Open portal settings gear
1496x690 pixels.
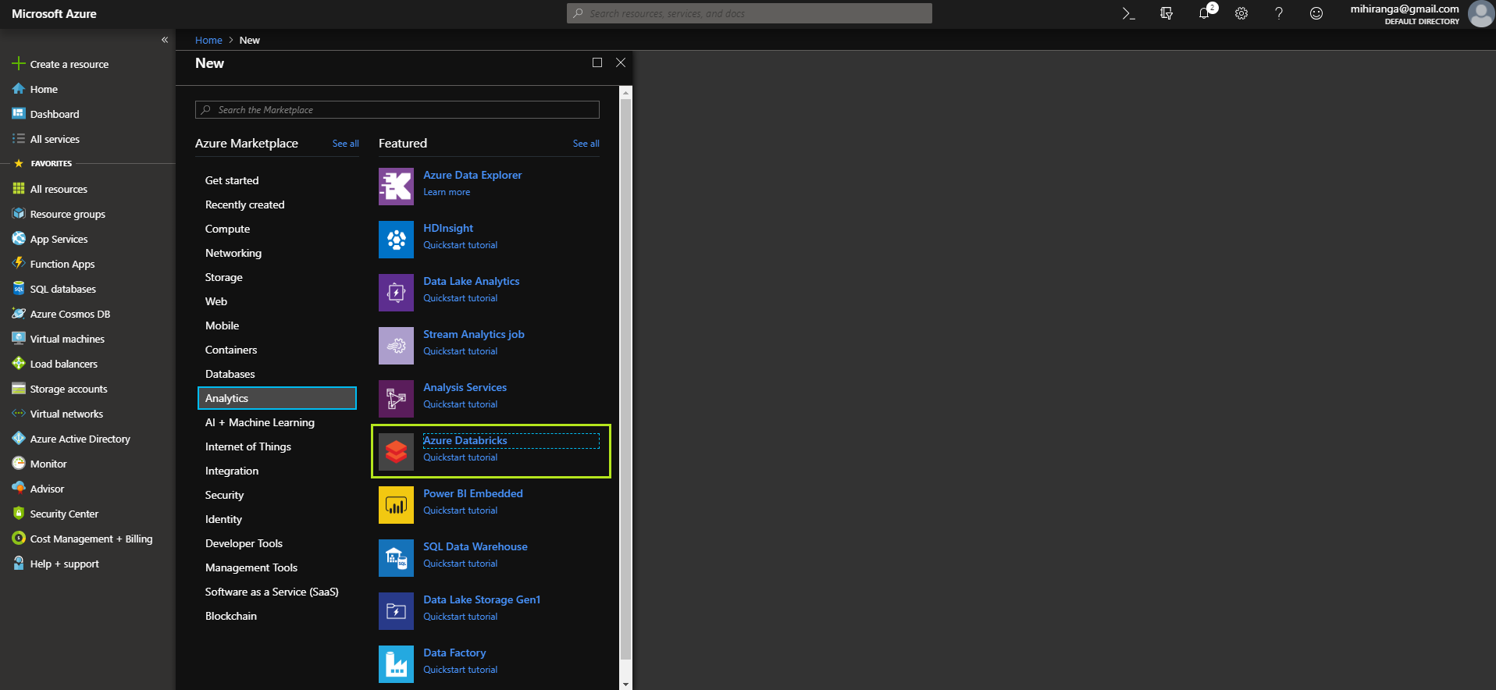tap(1241, 13)
